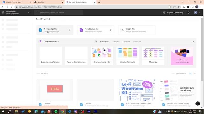Viewport: 204px width, 114px height.
Task: Select the Brainstorm templates tab
Action: tap(104, 41)
